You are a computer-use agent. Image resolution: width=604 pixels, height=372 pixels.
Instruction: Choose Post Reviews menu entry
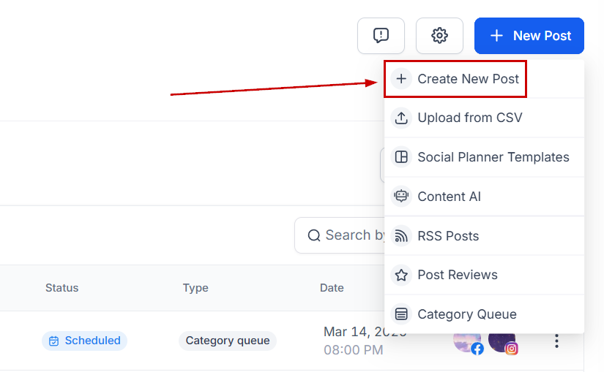[457, 275]
